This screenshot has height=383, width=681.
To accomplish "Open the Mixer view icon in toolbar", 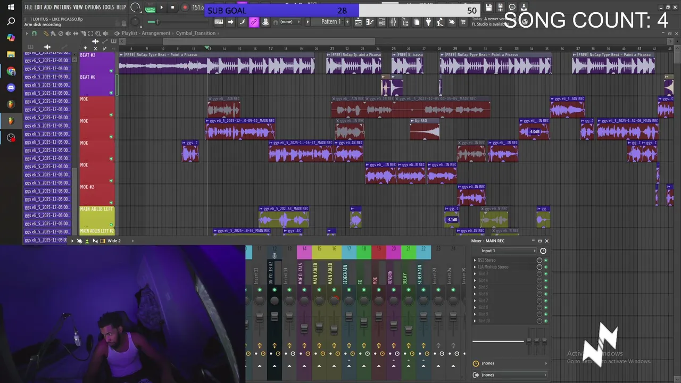I will click(x=393, y=22).
